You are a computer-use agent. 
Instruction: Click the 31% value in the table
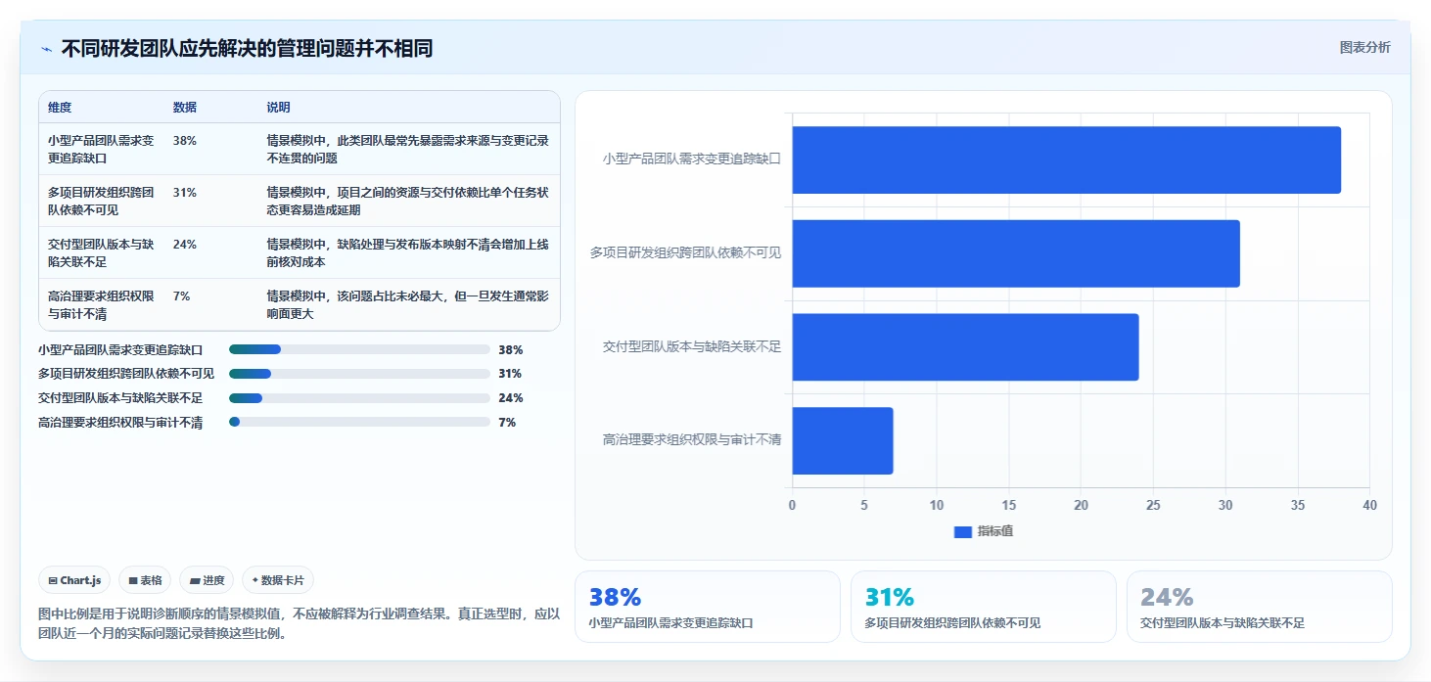coord(185,193)
